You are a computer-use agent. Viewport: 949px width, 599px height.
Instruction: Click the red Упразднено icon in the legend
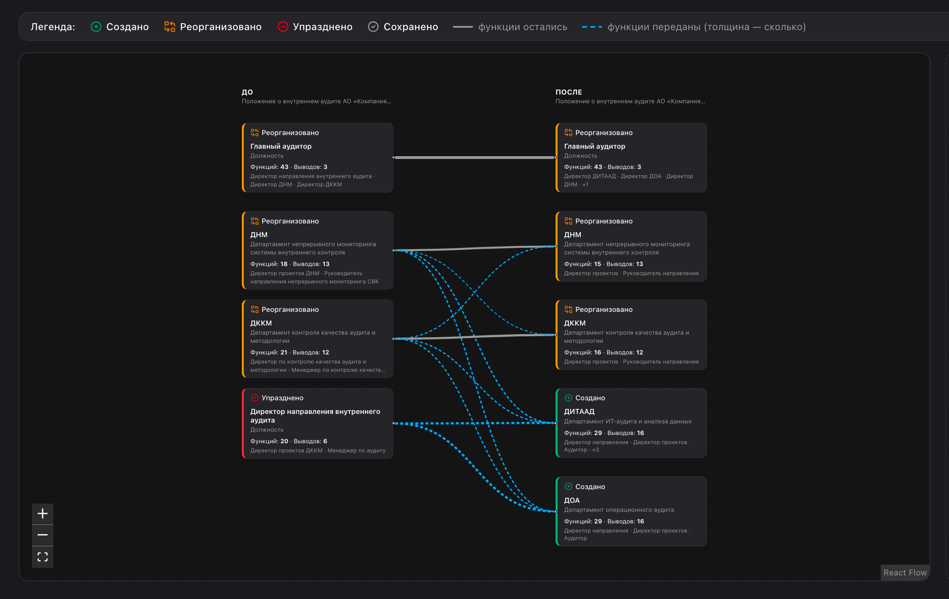[283, 27]
